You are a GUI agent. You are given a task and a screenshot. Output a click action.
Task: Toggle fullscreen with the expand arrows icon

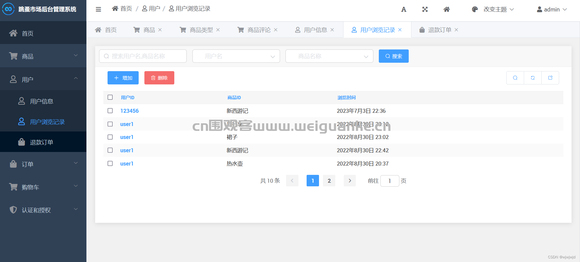point(425,9)
